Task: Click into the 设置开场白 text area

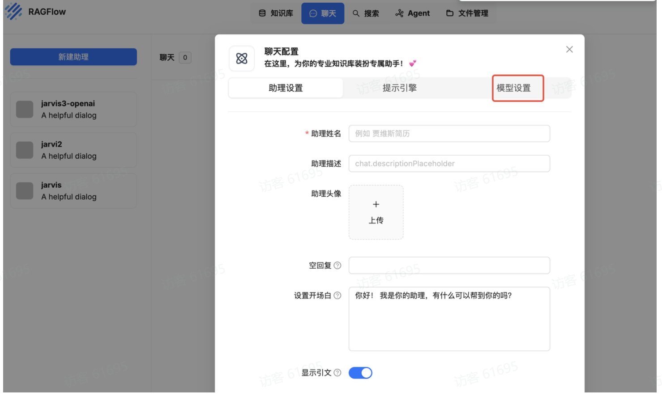Action: 449,319
